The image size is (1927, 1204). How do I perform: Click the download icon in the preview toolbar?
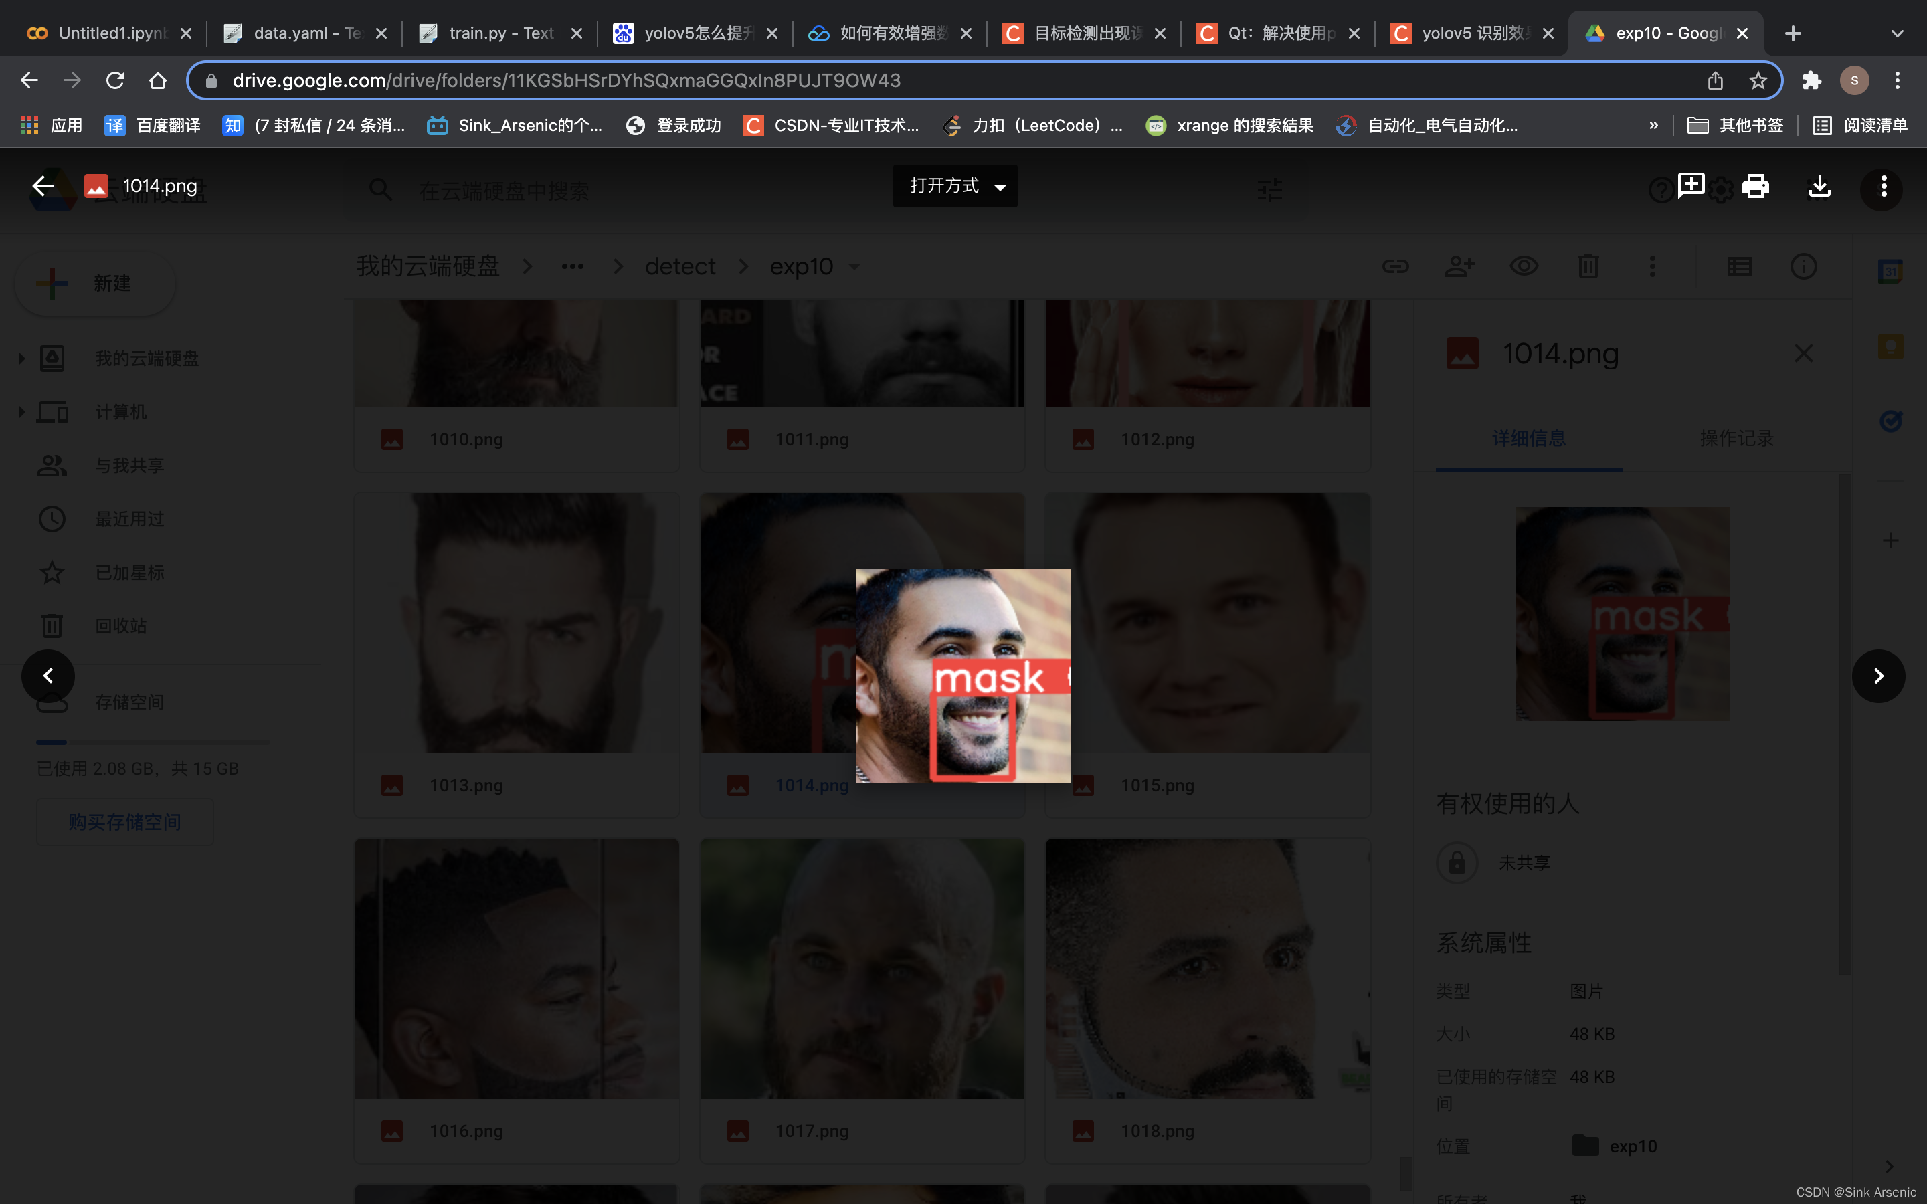pyautogui.click(x=1819, y=187)
